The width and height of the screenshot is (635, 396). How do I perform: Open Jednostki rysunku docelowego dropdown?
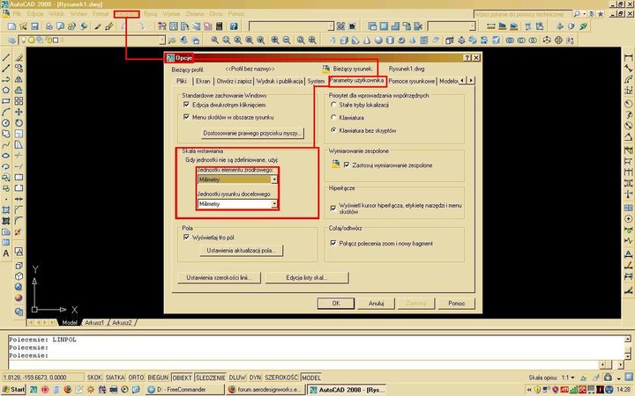click(x=237, y=203)
